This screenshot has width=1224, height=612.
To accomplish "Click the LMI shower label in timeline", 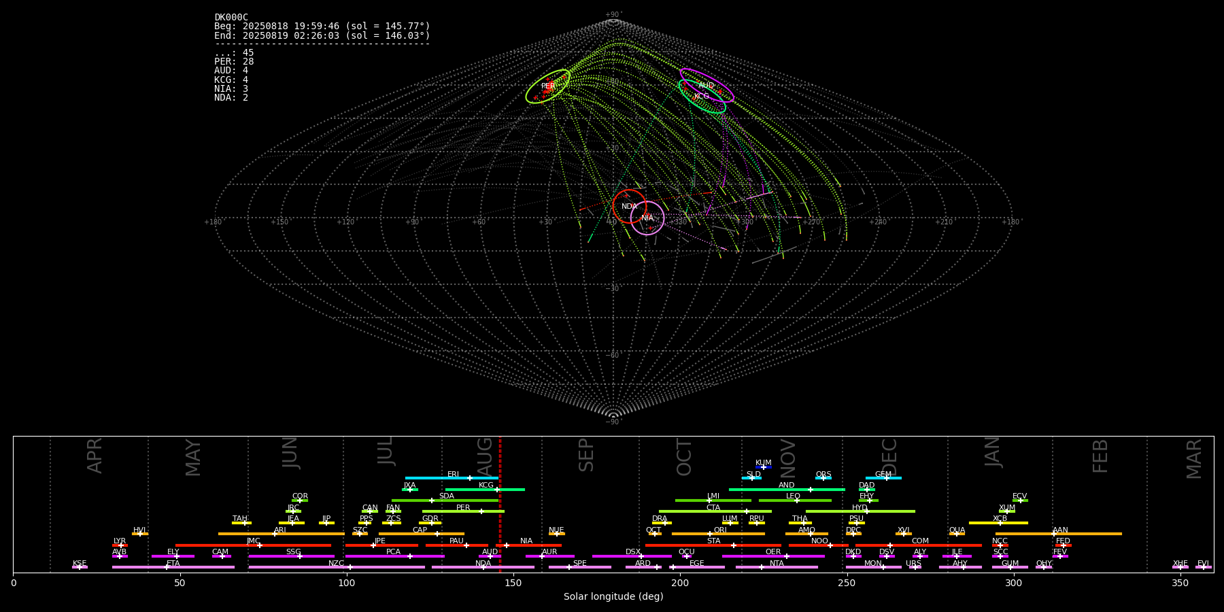I will pyautogui.click(x=713, y=496).
